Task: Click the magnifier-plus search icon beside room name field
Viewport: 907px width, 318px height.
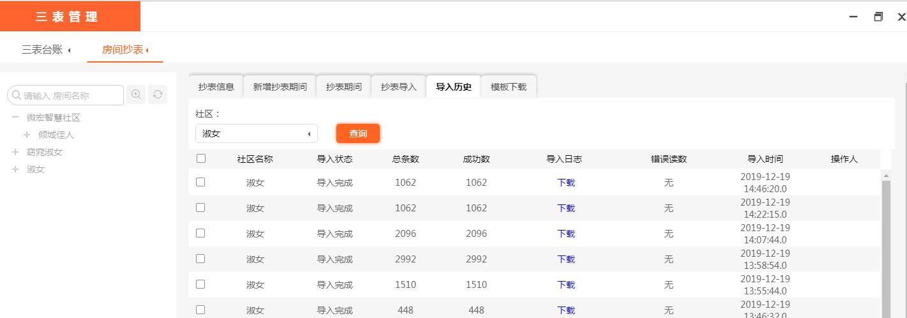Action: [x=136, y=95]
